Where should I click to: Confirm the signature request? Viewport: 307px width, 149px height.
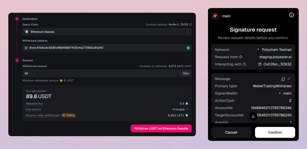tap(275, 133)
